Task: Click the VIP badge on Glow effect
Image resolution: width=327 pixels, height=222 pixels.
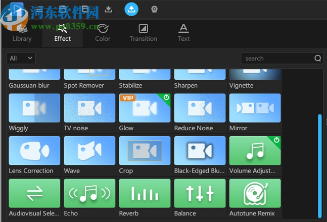Action: coord(128,98)
